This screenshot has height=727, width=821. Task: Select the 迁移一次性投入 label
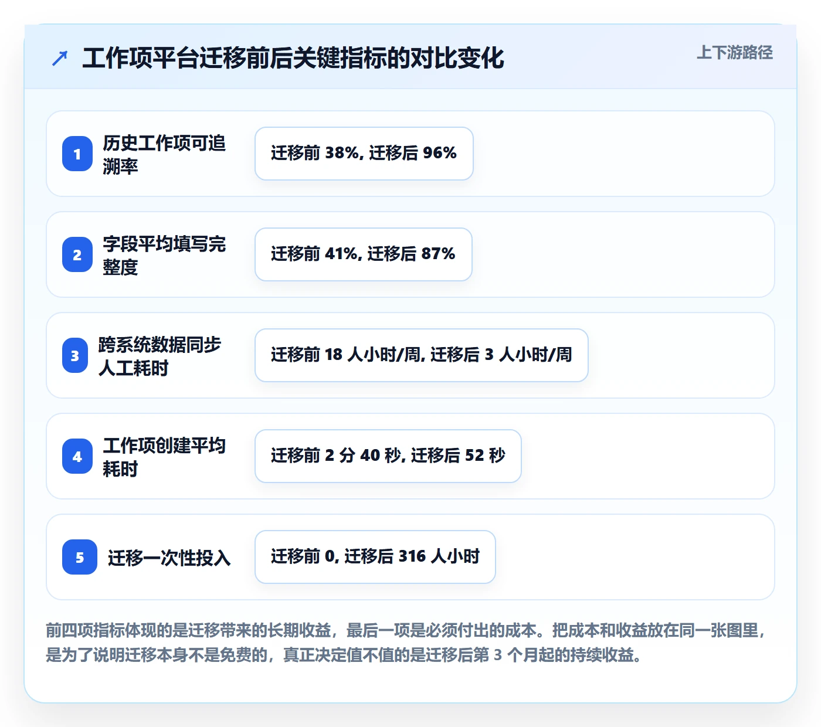point(169,558)
